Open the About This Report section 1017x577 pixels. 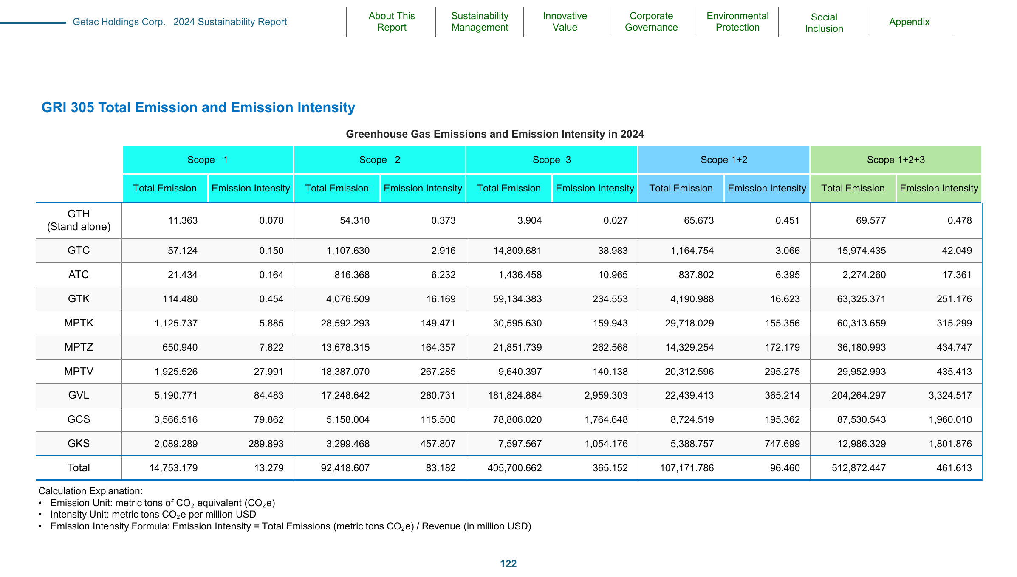391,22
